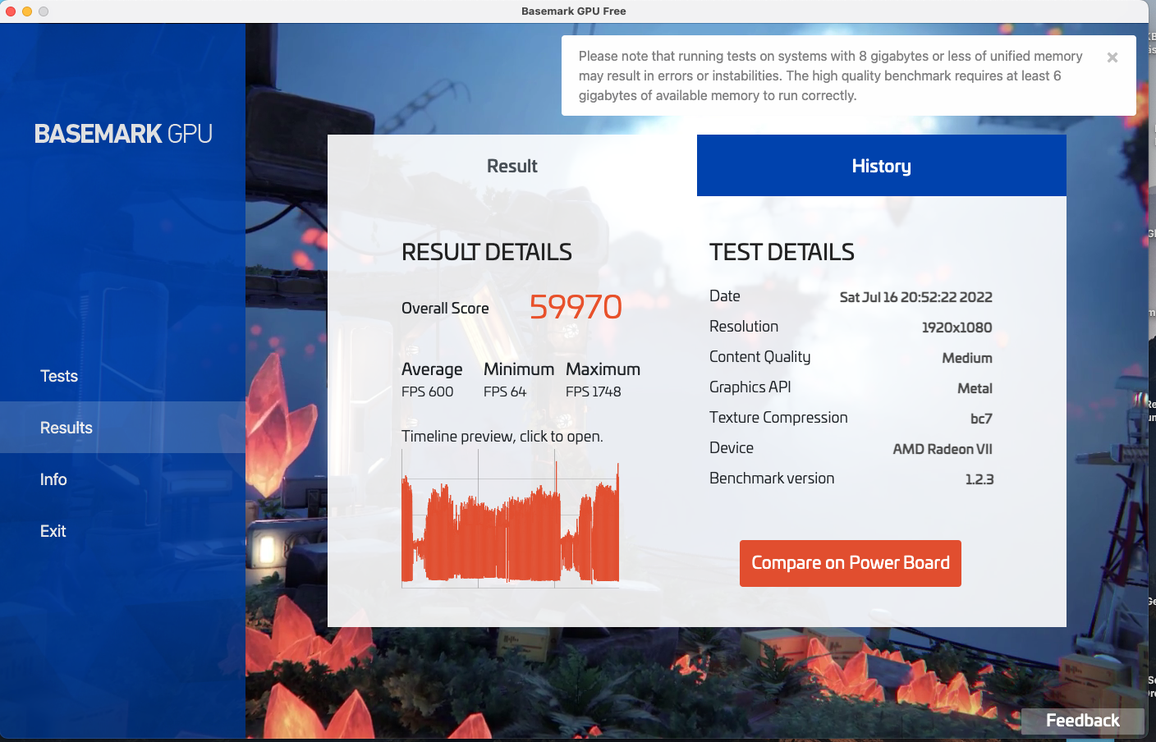Switch to the Result tab
The width and height of the screenshot is (1156, 742).
coord(512,166)
